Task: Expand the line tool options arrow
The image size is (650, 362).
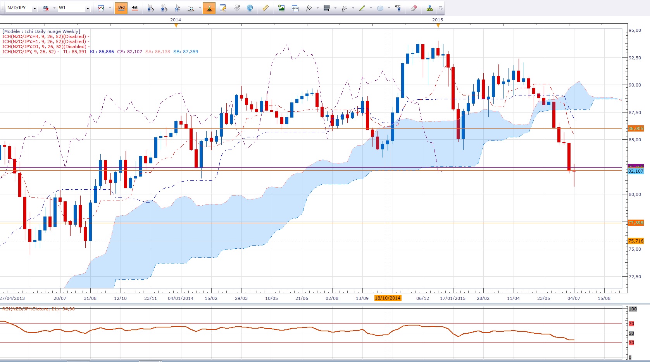Action: tap(371, 8)
